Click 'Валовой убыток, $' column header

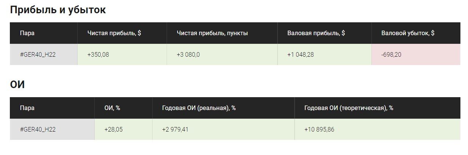(x=408, y=33)
